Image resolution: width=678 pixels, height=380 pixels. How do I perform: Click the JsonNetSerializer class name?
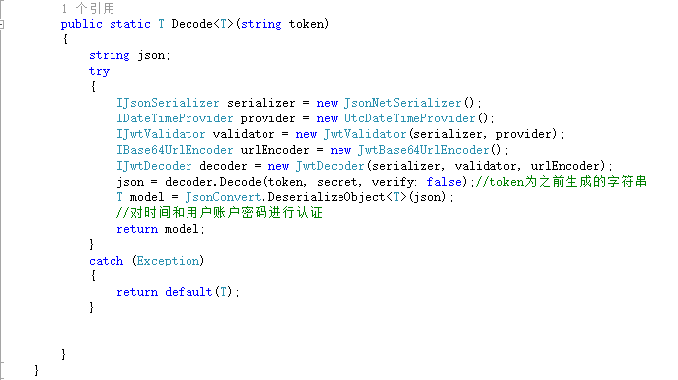[x=403, y=103]
